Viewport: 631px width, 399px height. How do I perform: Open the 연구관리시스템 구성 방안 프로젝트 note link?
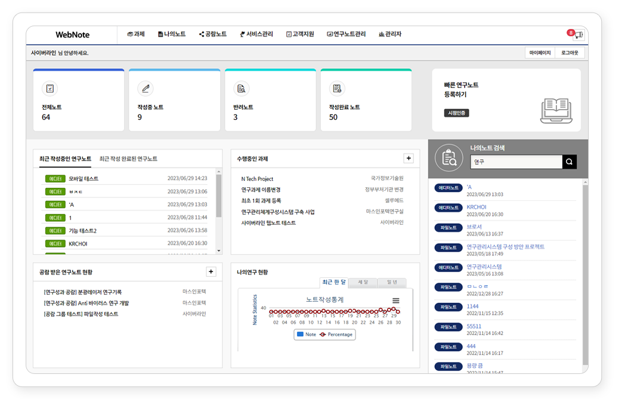coord(505,246)
